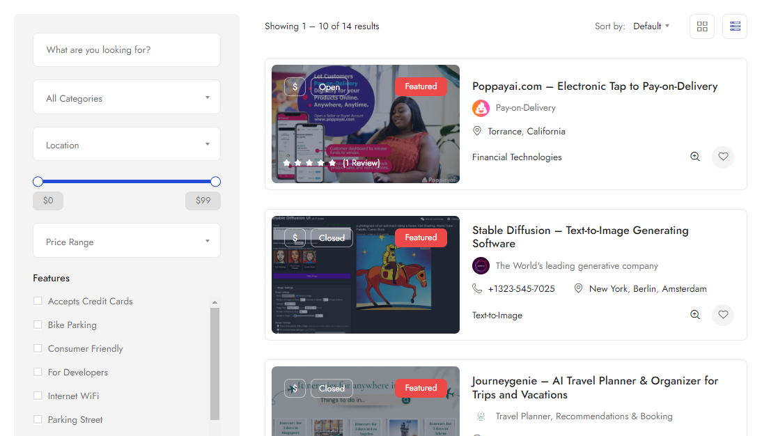Open quick view magnifier for Stable Diffusion
The width and height of the screenshot is (778, 436).
(694, 315)
